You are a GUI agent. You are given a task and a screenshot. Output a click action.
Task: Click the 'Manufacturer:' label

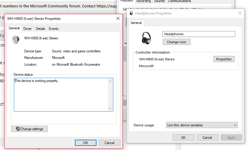tap(34, 58)
